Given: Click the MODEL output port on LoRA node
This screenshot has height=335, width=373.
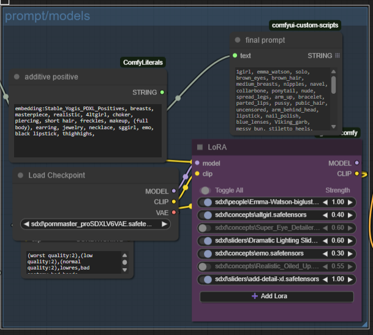Looking at the screenshot, I should click(x=357, y=164).
